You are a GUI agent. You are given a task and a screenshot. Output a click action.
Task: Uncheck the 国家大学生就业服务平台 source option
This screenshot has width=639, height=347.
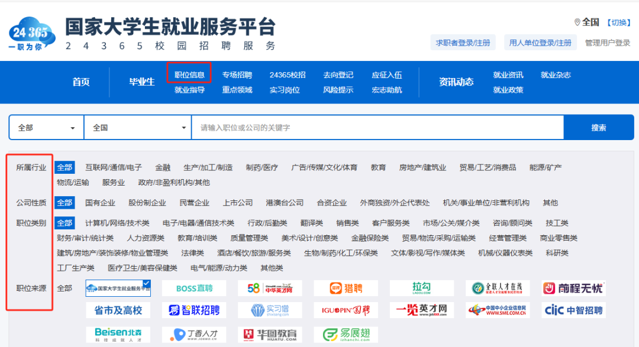pos(118,288)
